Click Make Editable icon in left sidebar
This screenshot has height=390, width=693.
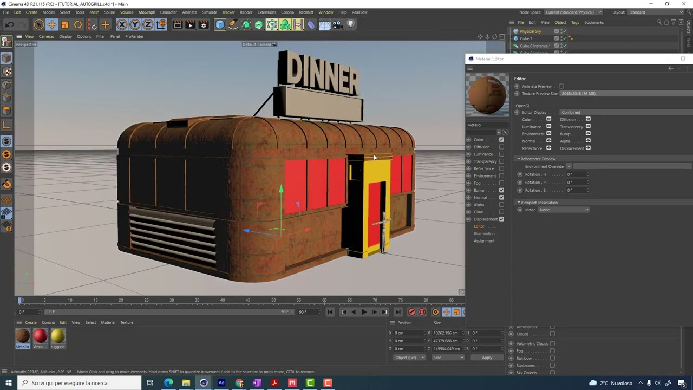[x=6, y=42]
